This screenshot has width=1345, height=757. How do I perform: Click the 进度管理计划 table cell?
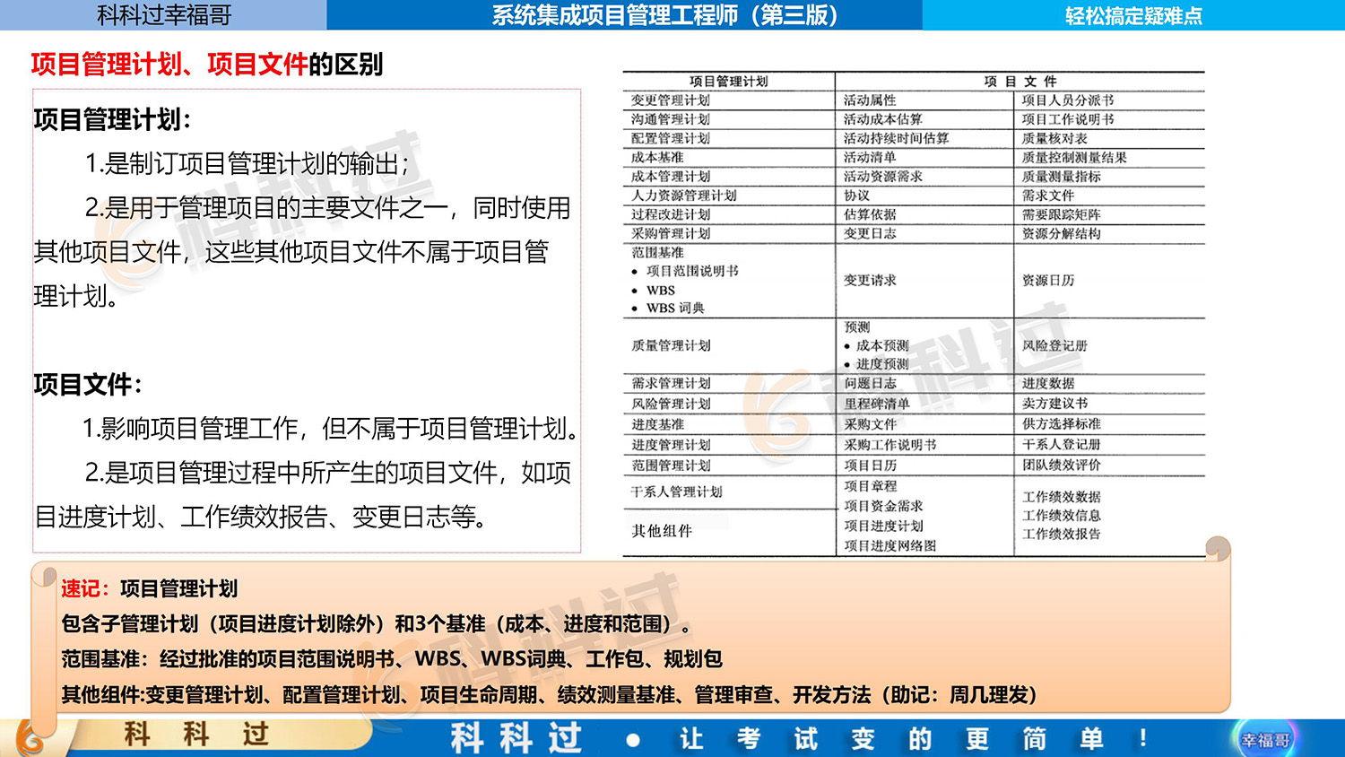click(670, 445)
